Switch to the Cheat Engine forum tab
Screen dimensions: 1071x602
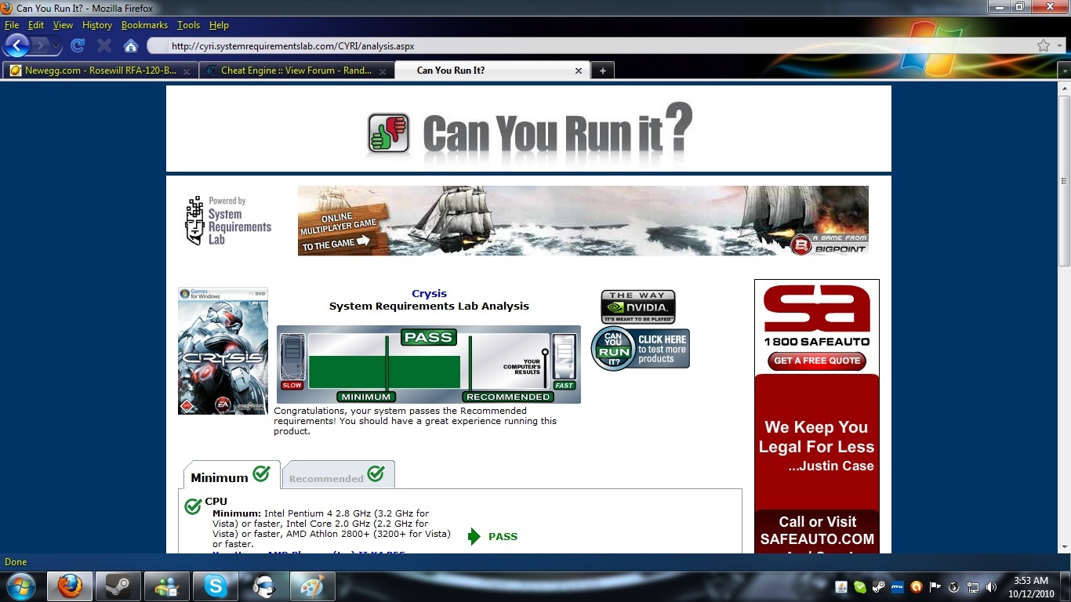coord(296,71)
